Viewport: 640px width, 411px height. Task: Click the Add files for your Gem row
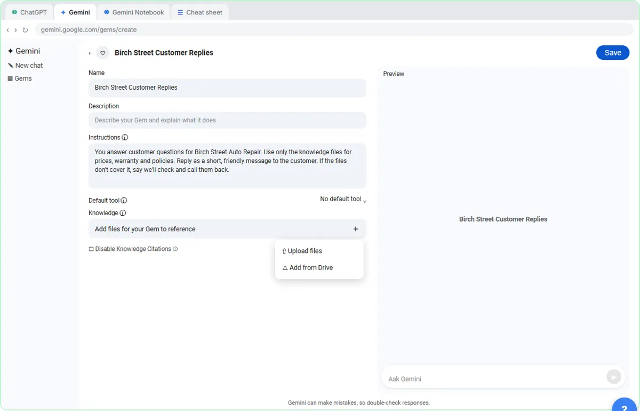[x=227, y=229]
